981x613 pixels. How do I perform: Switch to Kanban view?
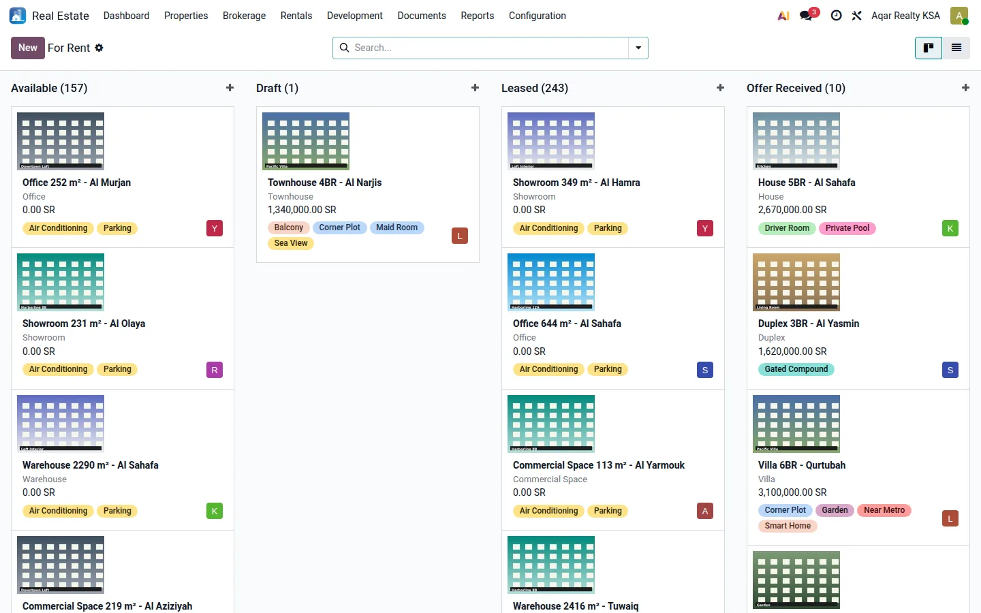tap(929, 48)
